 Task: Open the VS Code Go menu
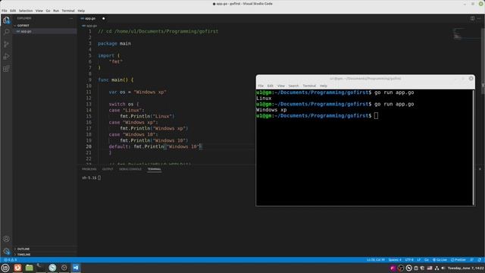point(48,11)
